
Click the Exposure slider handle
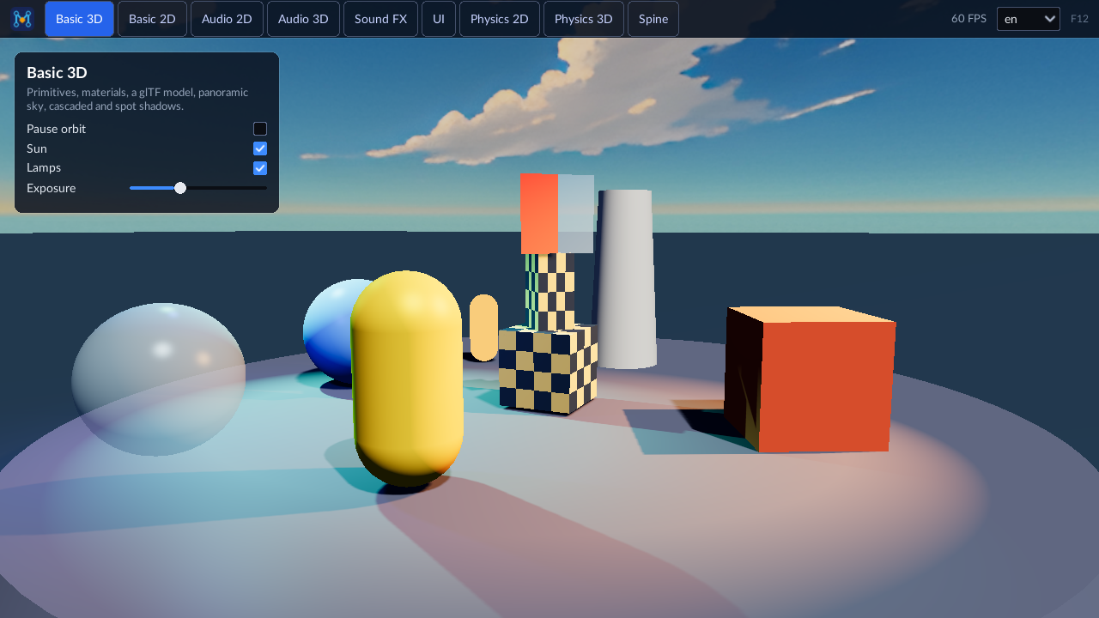(180, 188)
